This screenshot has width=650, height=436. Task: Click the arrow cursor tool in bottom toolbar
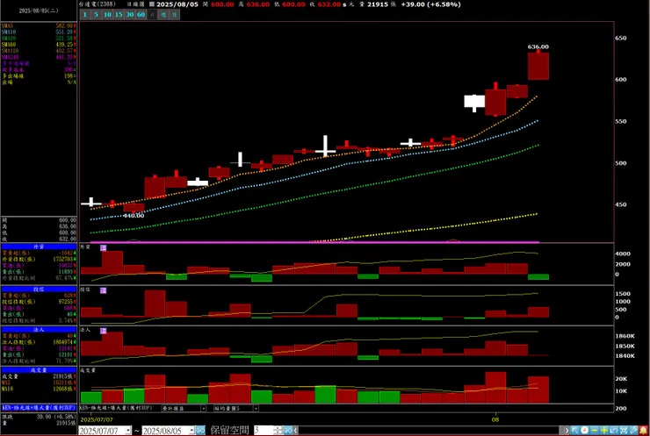(574, 431)
